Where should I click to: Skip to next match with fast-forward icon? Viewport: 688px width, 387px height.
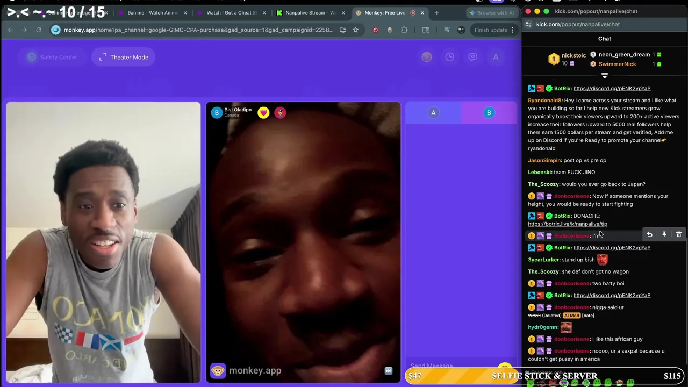point(389,370)
